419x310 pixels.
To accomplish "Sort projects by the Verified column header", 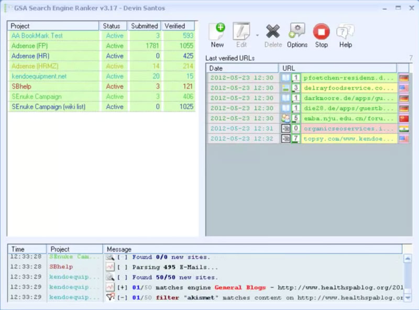I will point(178,26).
